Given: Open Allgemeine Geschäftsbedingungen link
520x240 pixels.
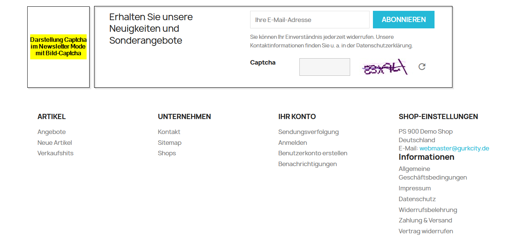Looking at the screenshot, I should [432, 173].
